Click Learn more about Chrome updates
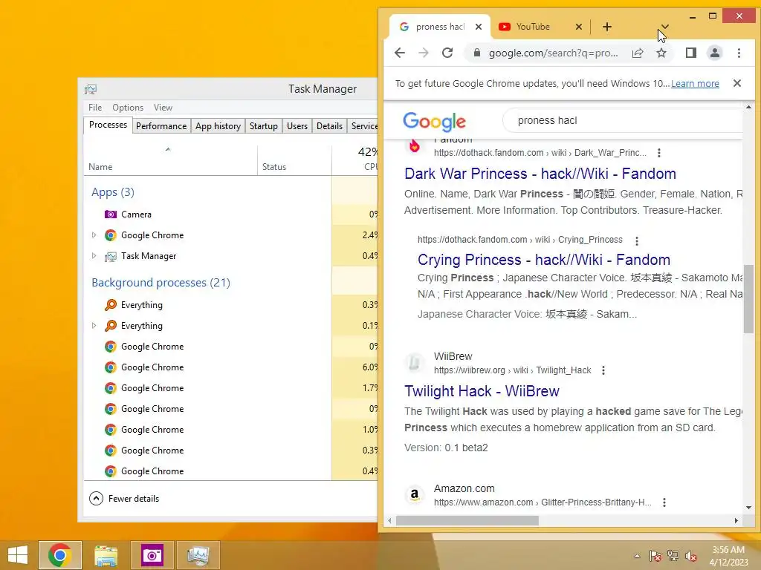 point(695,83)
